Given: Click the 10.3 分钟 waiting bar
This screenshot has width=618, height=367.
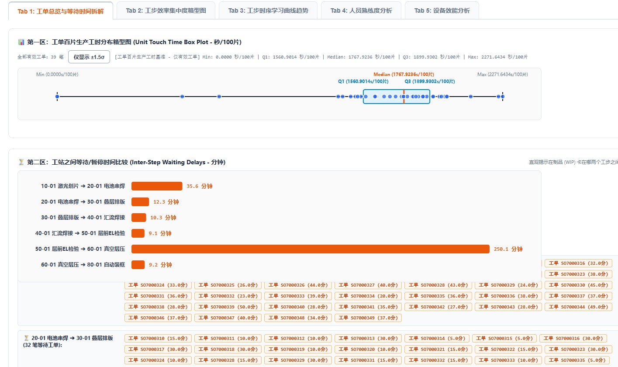Looking at the screenshot, I should tap(139, 218).
